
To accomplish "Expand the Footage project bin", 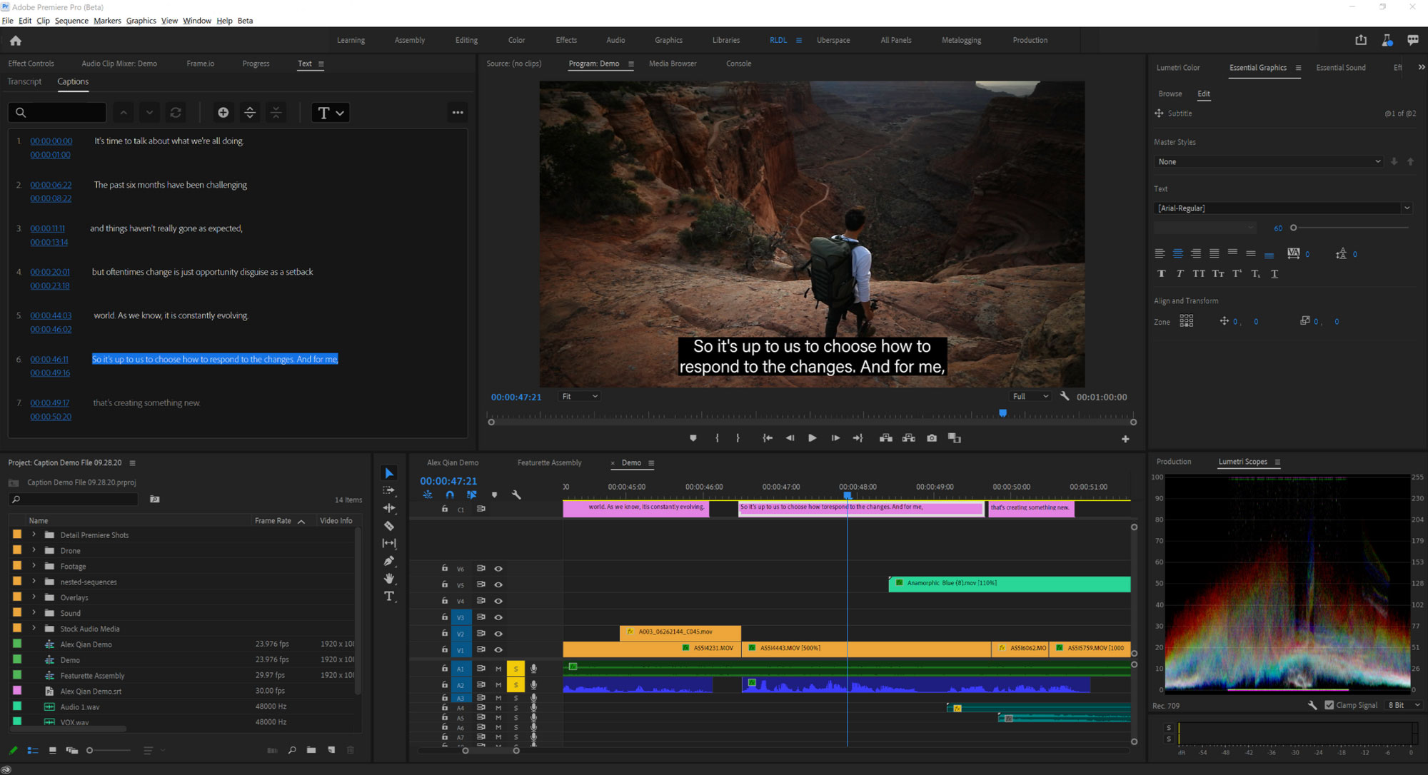I will click(34, 566).
